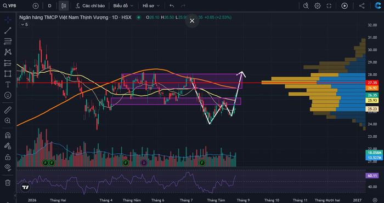Open the forecasting and measurement tools

point(8,63)
